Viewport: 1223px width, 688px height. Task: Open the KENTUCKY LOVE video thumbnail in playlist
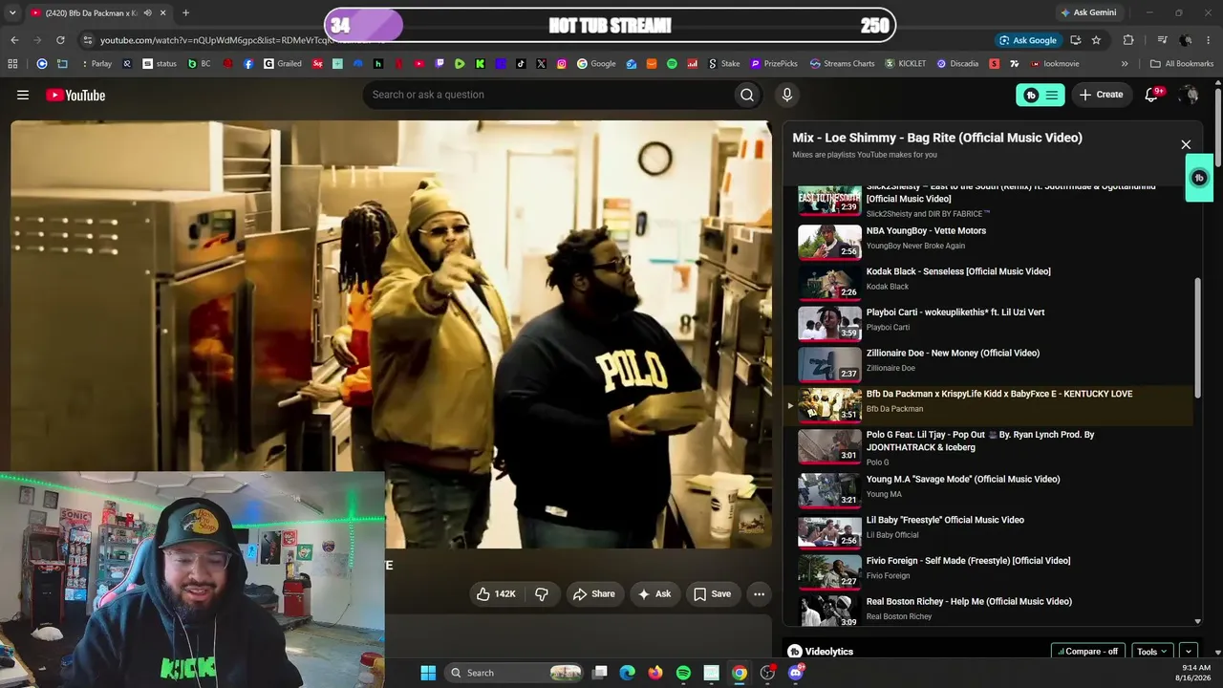point(829,405)
